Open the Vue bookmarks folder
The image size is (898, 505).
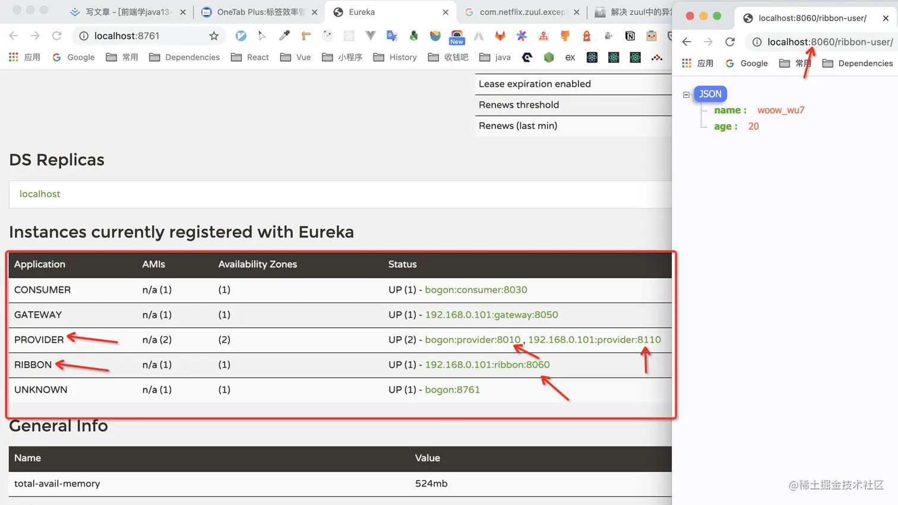[x=296, y=57]
